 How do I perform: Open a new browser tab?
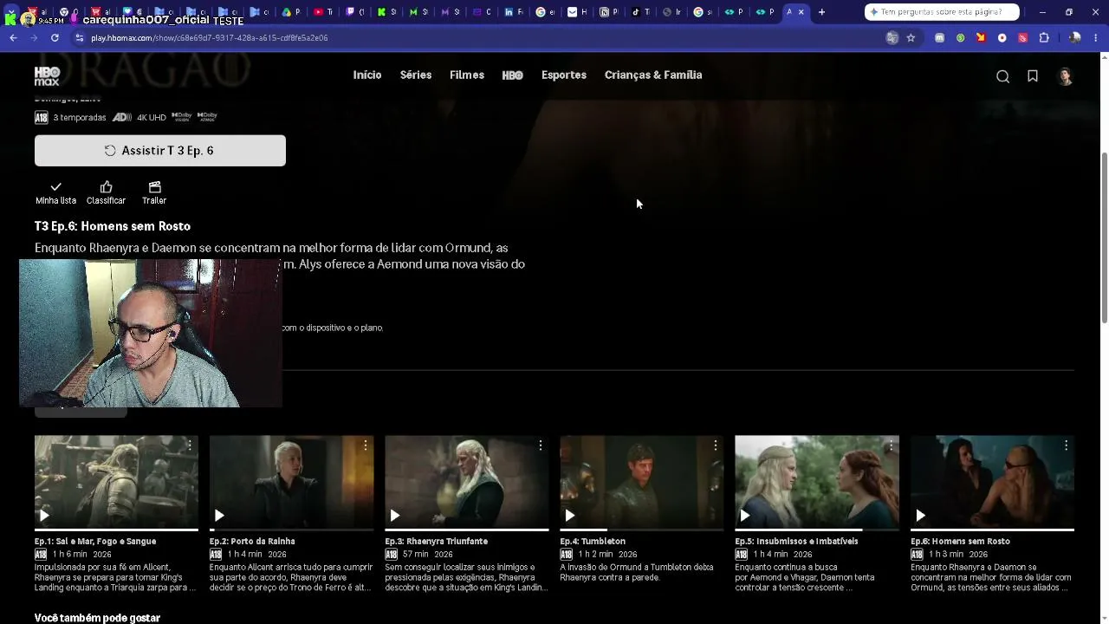821,12
